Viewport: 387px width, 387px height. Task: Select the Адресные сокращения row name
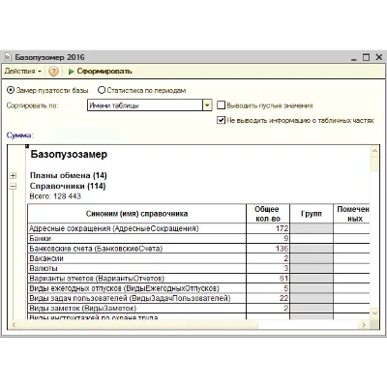(114, 228)
